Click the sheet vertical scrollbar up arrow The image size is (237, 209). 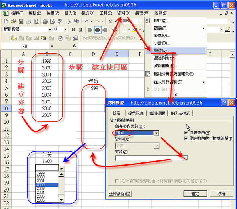[233, 54]
